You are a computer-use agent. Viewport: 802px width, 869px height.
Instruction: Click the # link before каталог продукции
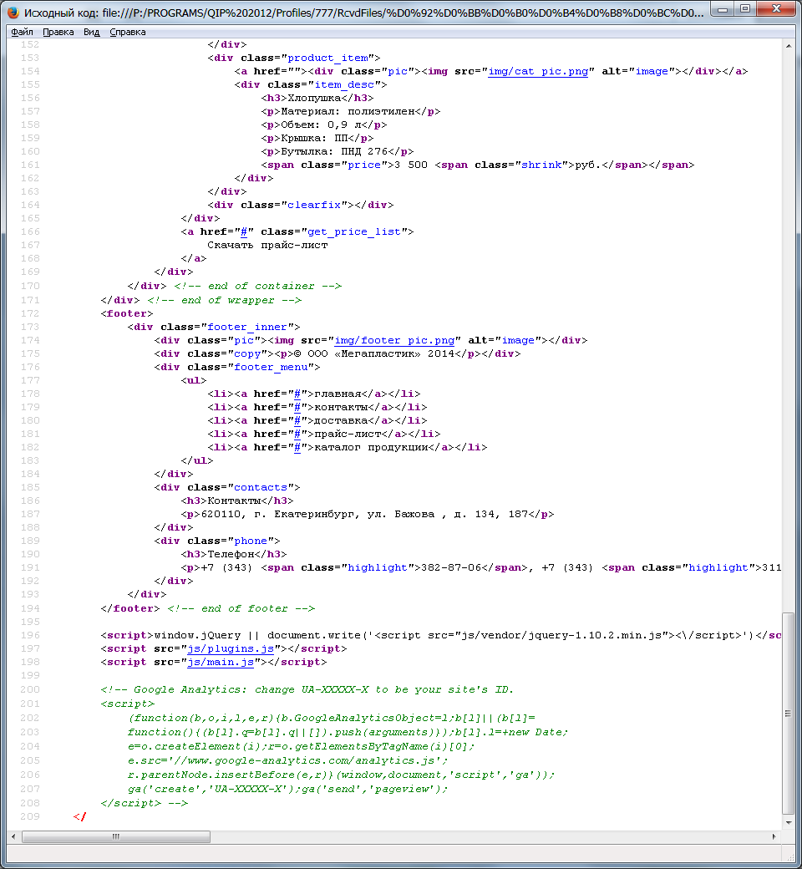click(297, 447)
